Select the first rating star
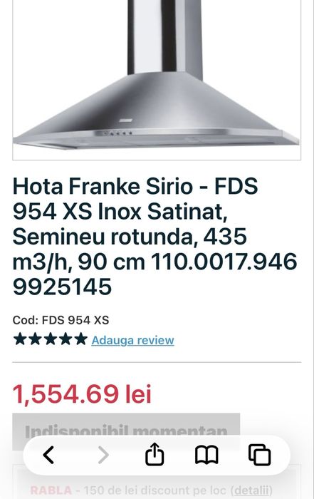Image resolution: width=314 pixels, height=499 pixels. pos(20,339)
